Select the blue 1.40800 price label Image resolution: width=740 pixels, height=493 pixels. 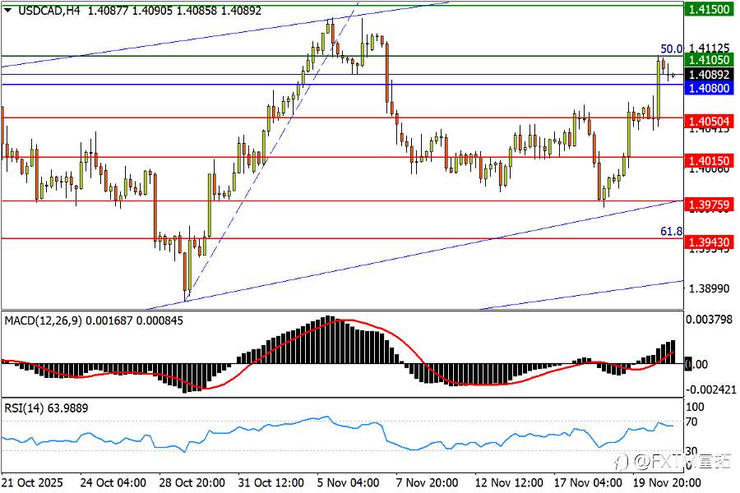click(709, 88)
